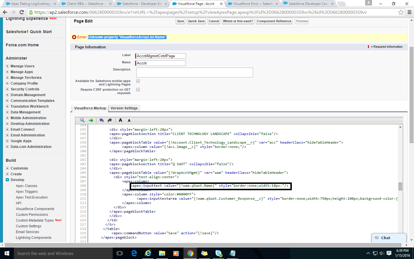Click the search magnifier icon in the editor toolbar

82,120
